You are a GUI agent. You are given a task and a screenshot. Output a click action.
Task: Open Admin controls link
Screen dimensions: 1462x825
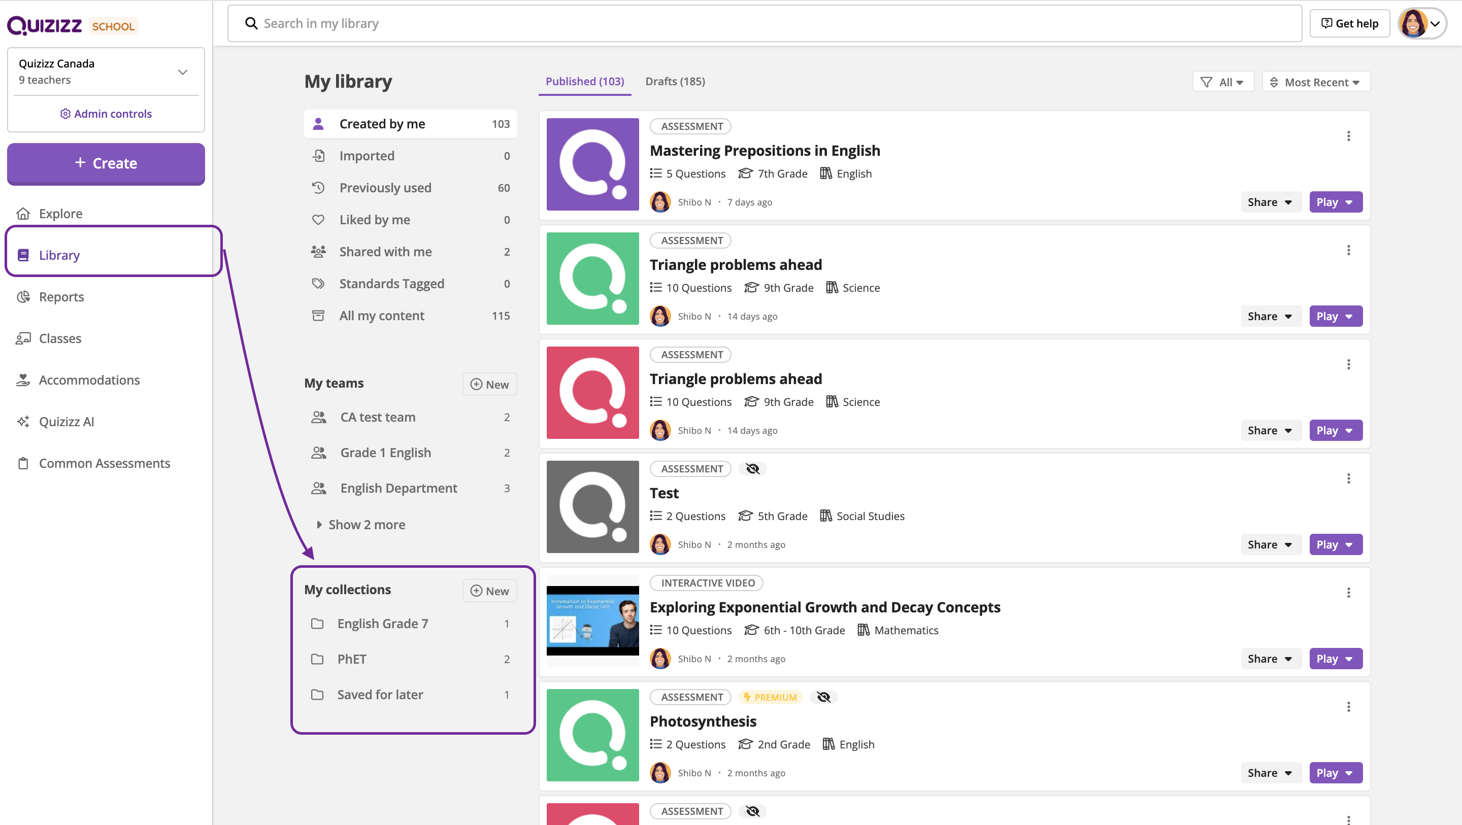[106, 114]
